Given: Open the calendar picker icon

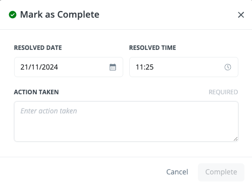Looking at the screenshot, I should pos(113,67).
